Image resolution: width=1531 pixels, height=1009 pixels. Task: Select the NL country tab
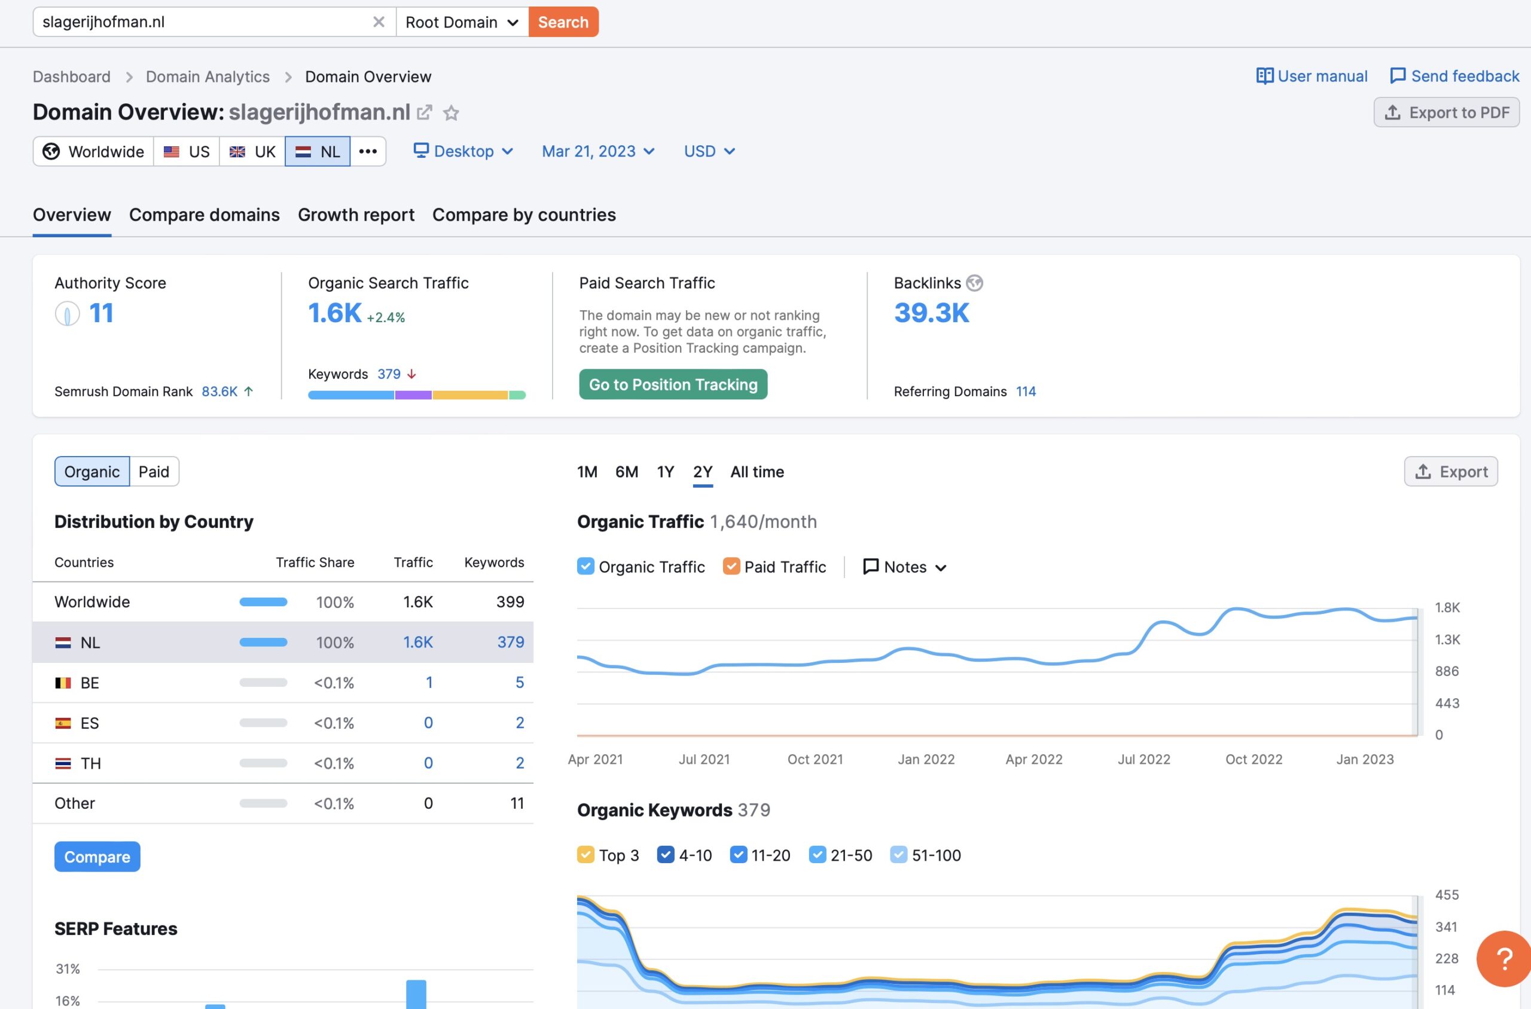pyautogui.click(x=318, y=151)
